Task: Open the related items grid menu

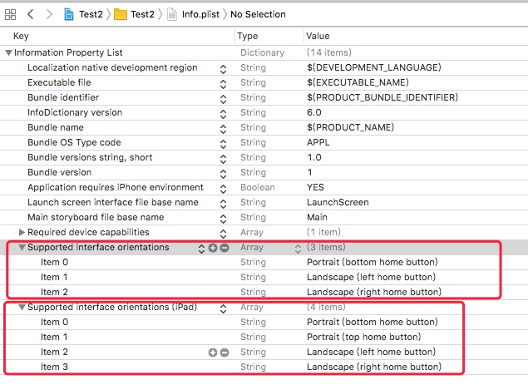Action: (11, 14)
